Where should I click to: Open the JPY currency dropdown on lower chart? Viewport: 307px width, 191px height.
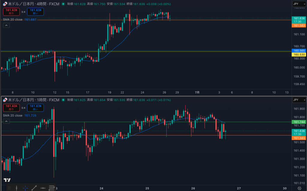299,100
